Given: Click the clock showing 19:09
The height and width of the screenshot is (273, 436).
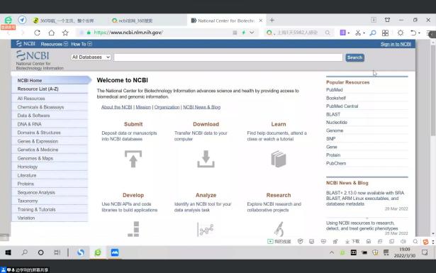Looking at the screenshot, I should pyautogui.click(x=405, y=250).
